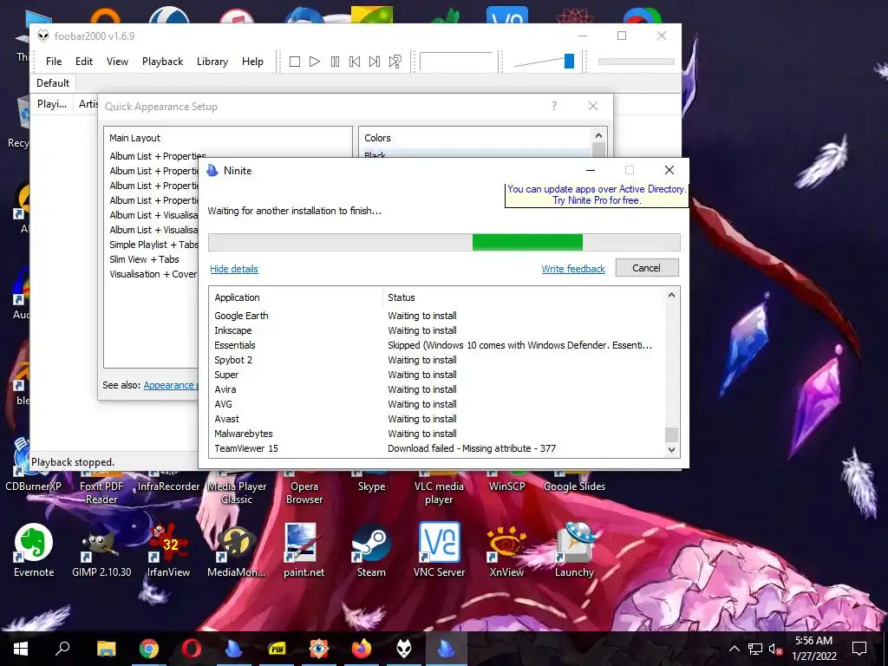The image size is (888, 666).
Task: Open the Help menu in foobar2000
Action: click(x=252, y=62)
